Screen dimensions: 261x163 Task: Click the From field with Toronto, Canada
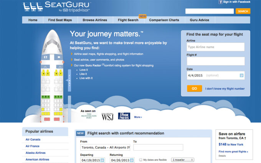pos(105,147)
